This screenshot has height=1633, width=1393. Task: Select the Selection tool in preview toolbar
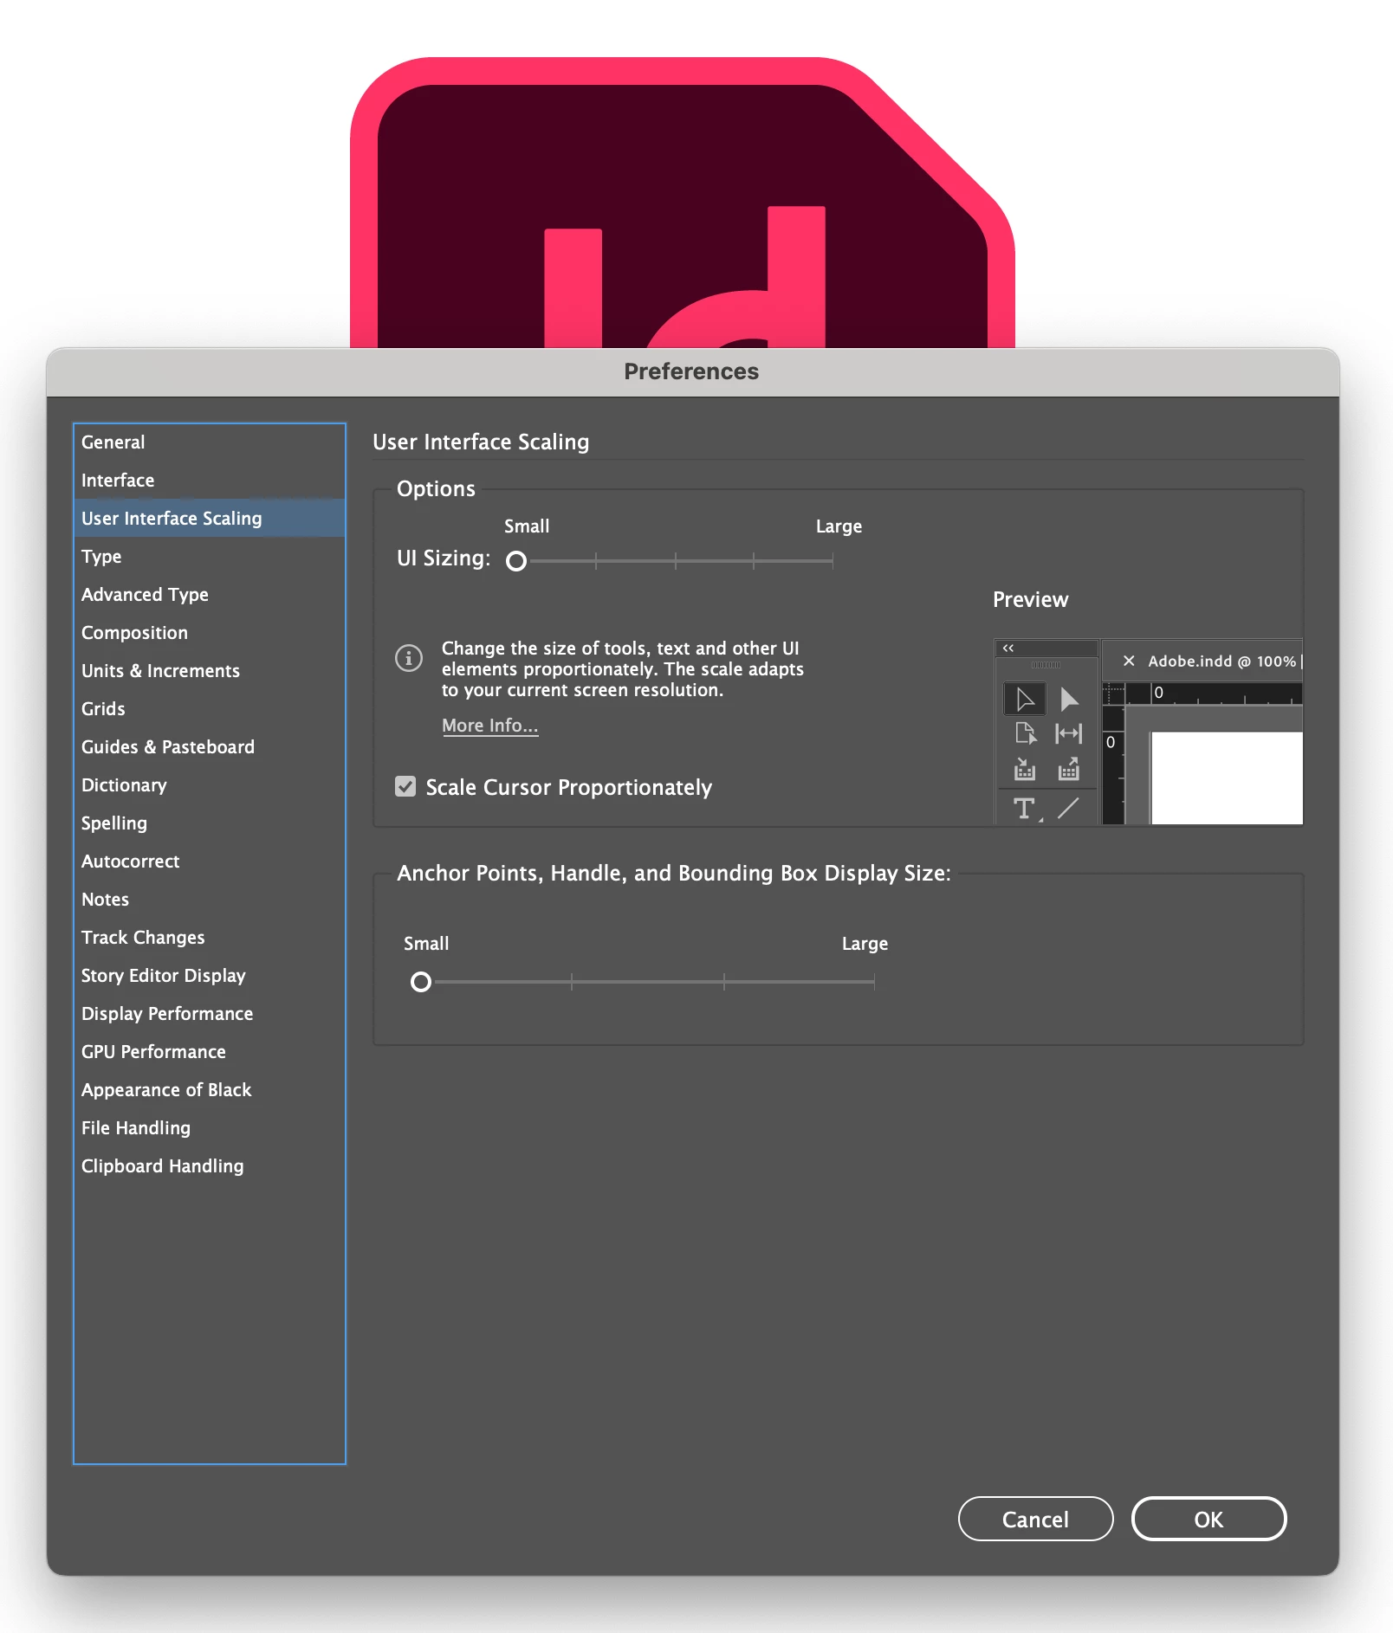point(1025,699)
